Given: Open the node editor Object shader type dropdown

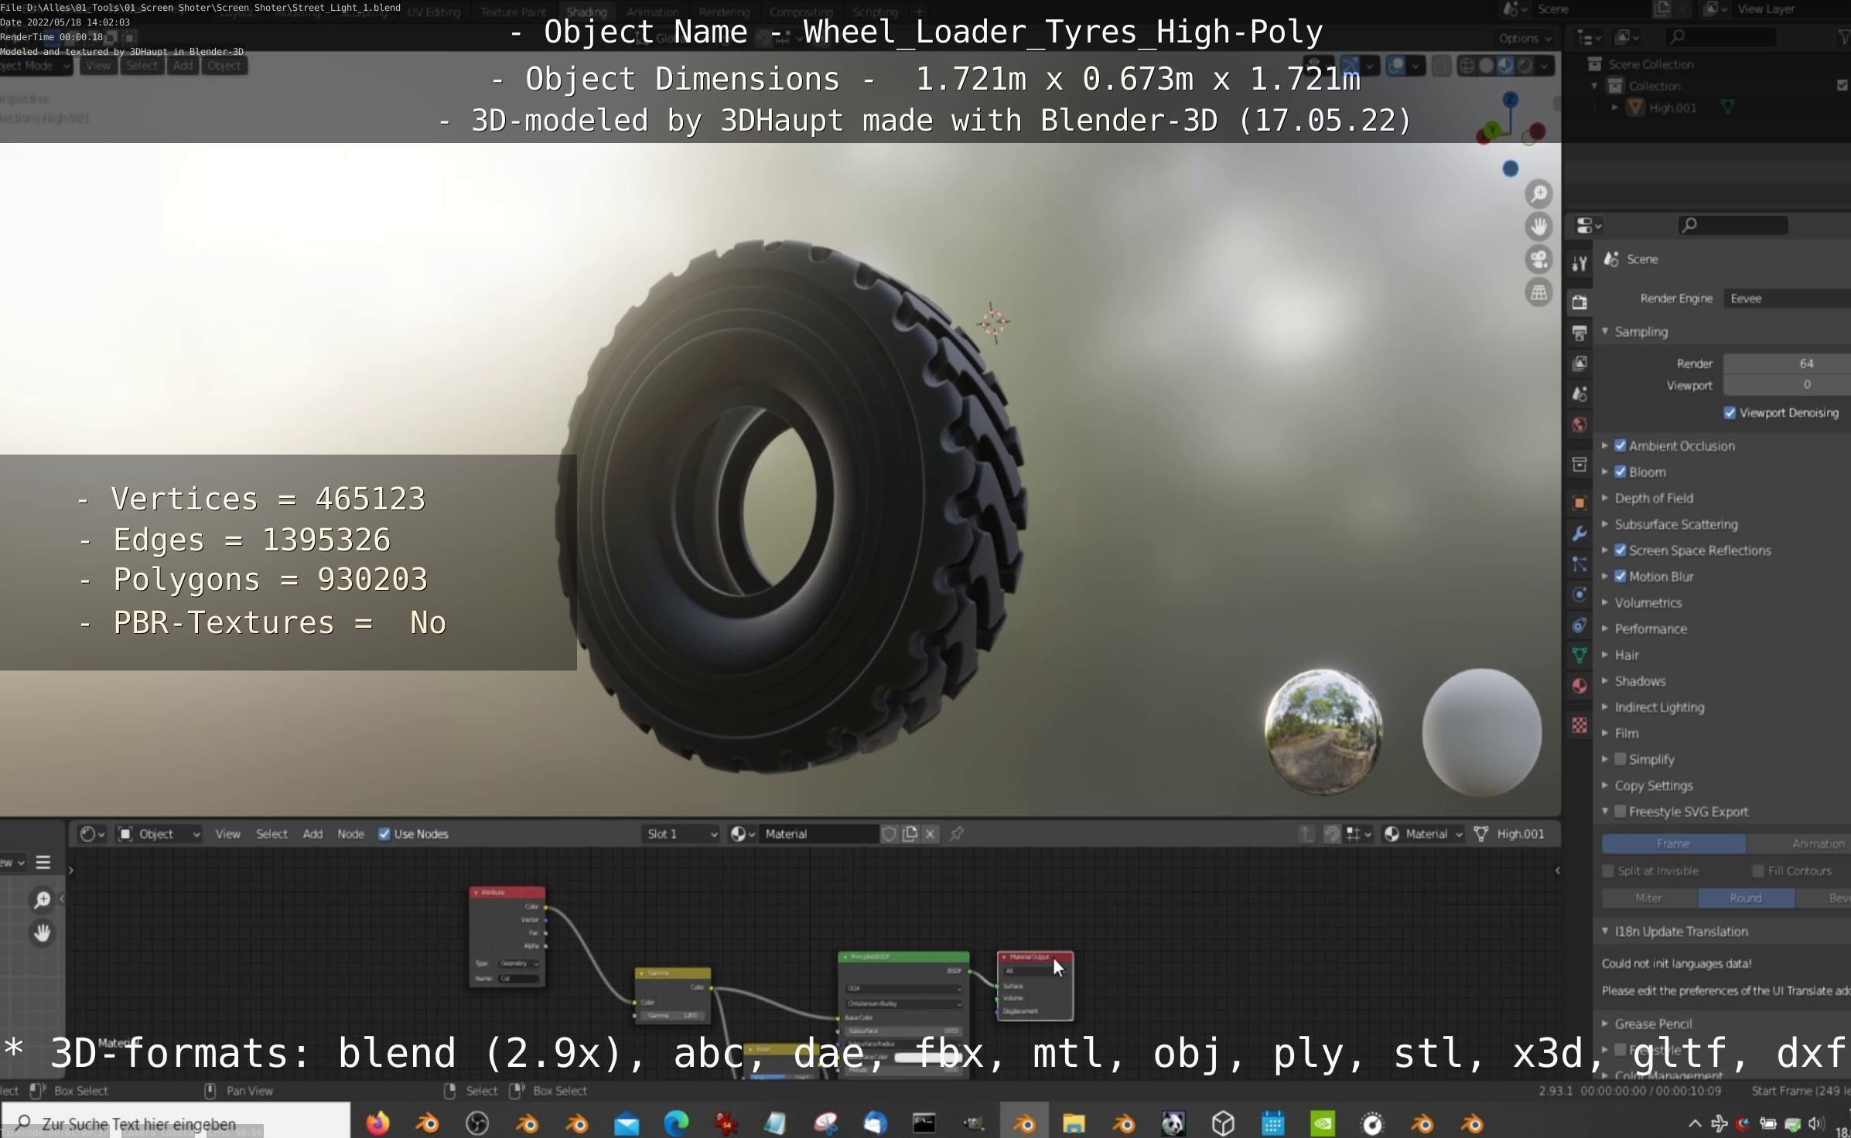Looking at the screenshot, I should click(159, 833).
